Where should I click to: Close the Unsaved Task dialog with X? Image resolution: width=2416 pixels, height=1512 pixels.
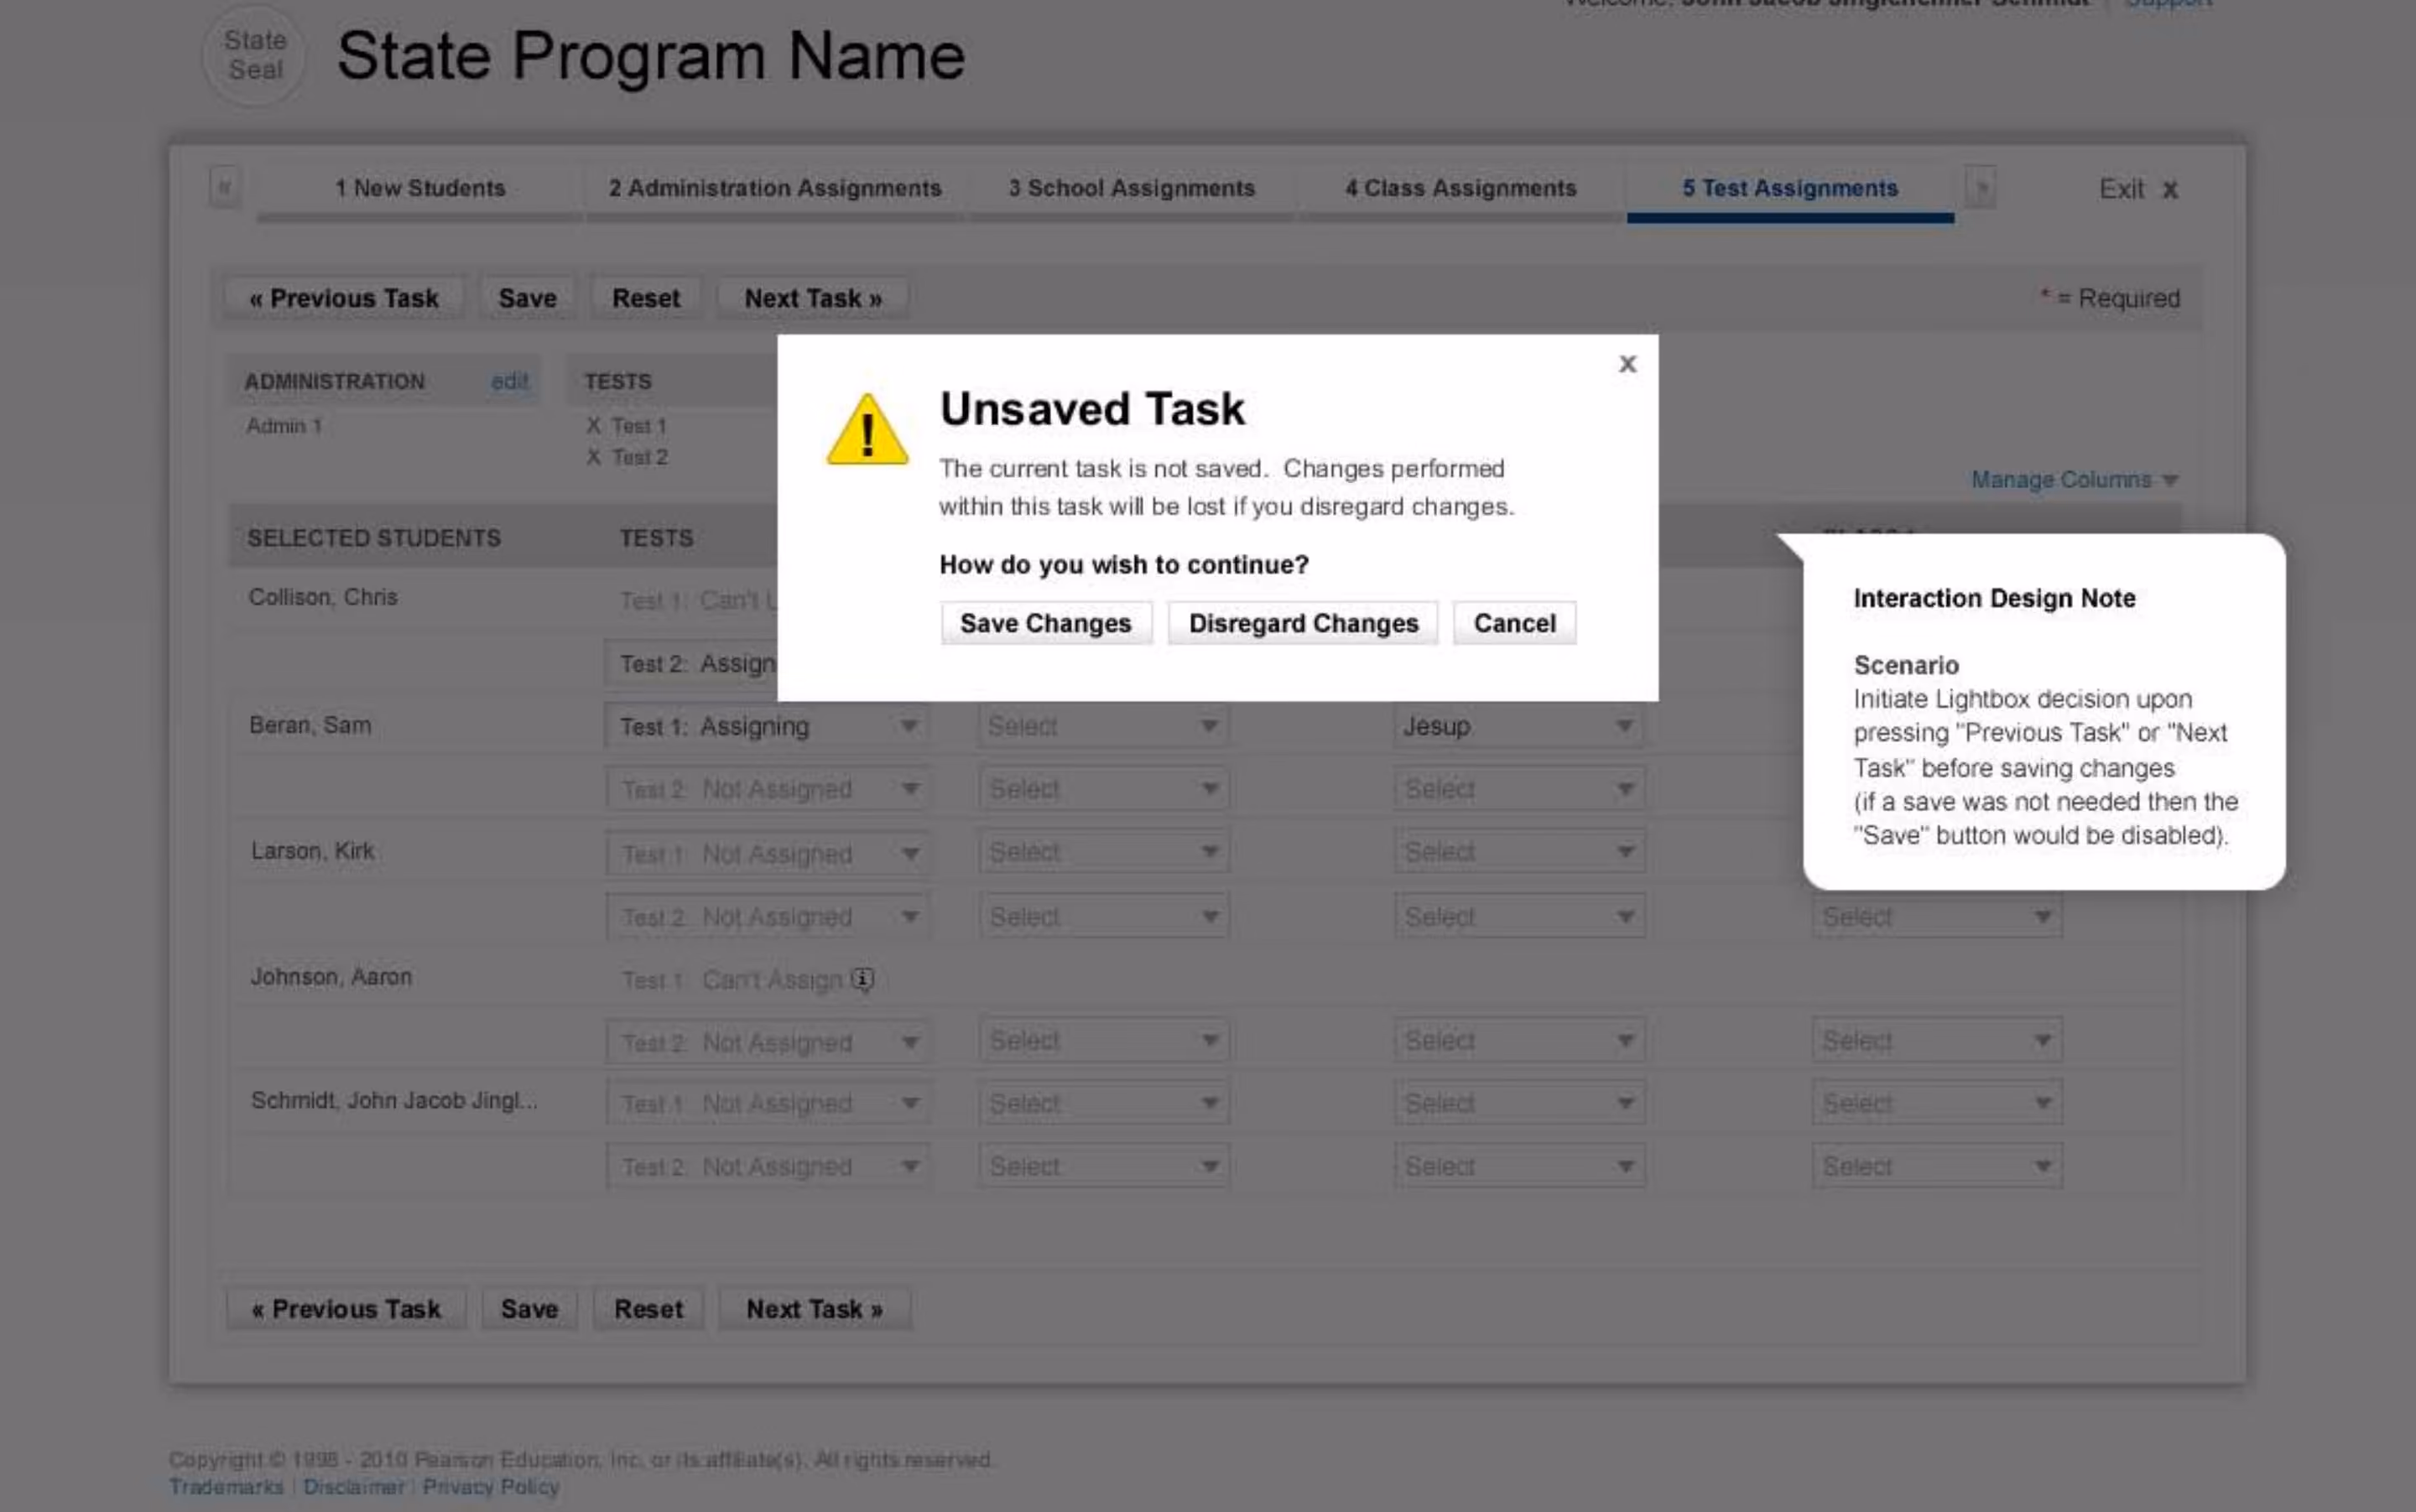click(x=1627, y=364)
